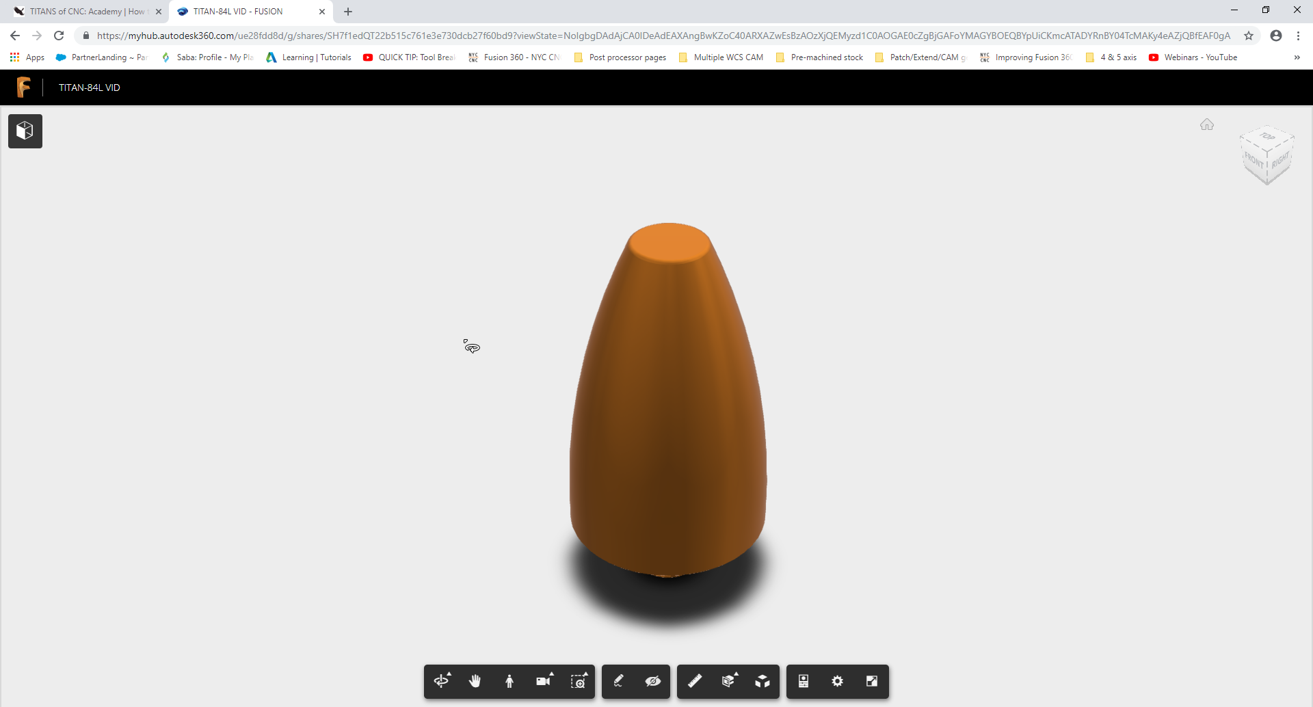Open Post processor pages bookmark

pyautogui.click(x=627, y=57)
